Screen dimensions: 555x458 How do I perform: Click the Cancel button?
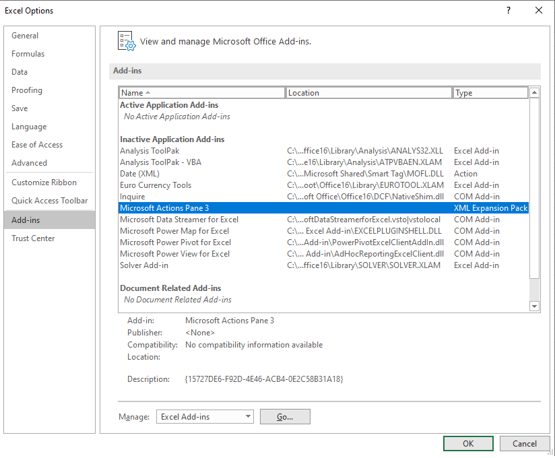click(524, 443)
